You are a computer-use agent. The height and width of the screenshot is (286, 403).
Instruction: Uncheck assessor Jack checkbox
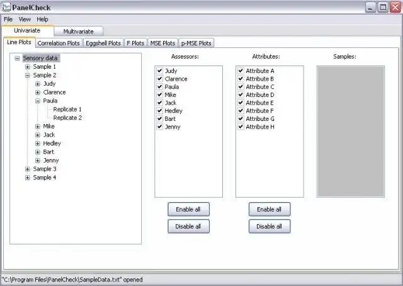[159, 103]
